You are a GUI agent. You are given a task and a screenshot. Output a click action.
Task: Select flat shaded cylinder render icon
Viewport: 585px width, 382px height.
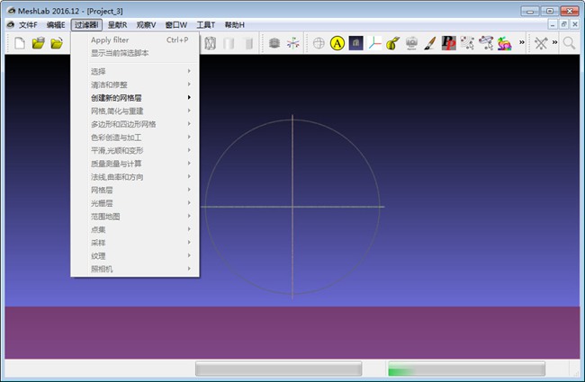(229, 43)
